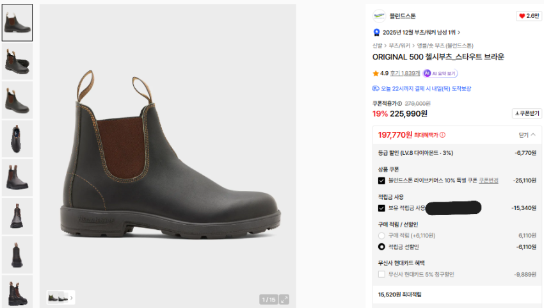The image size is (544, 308).
Task: Uncheck the 보유 적립금 사용 checkbox
Action: coord(381,208)
